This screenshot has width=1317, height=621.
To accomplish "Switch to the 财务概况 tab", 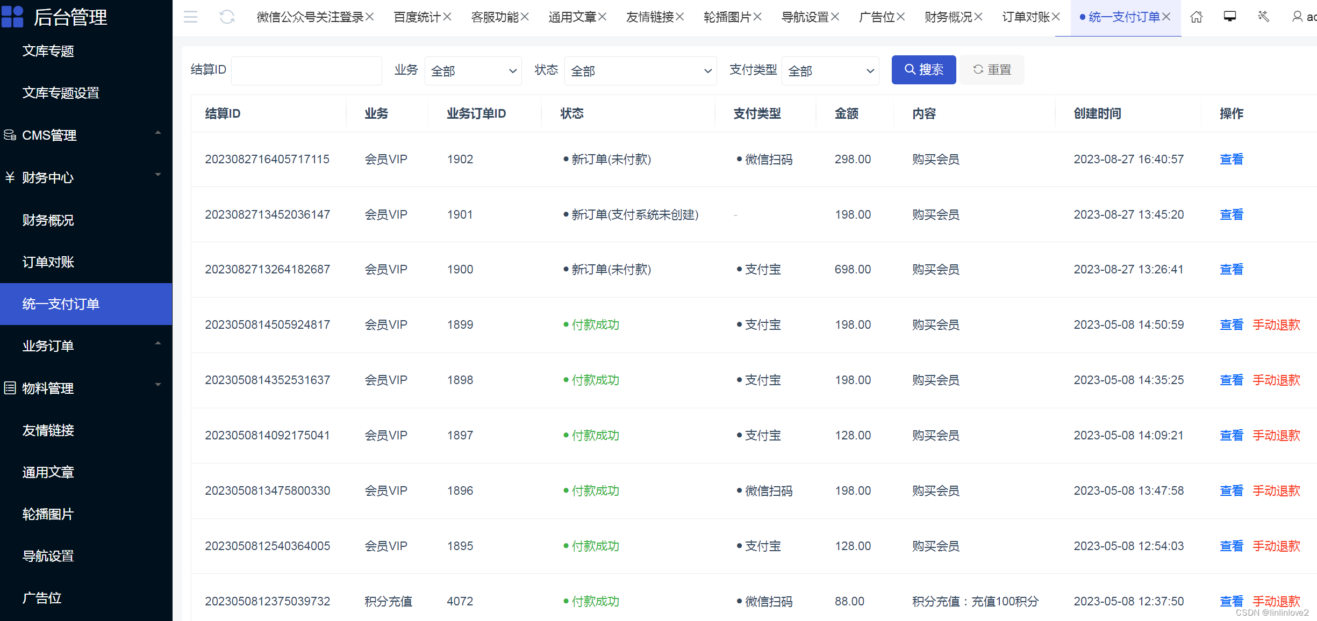I will [x=948, y=17].
